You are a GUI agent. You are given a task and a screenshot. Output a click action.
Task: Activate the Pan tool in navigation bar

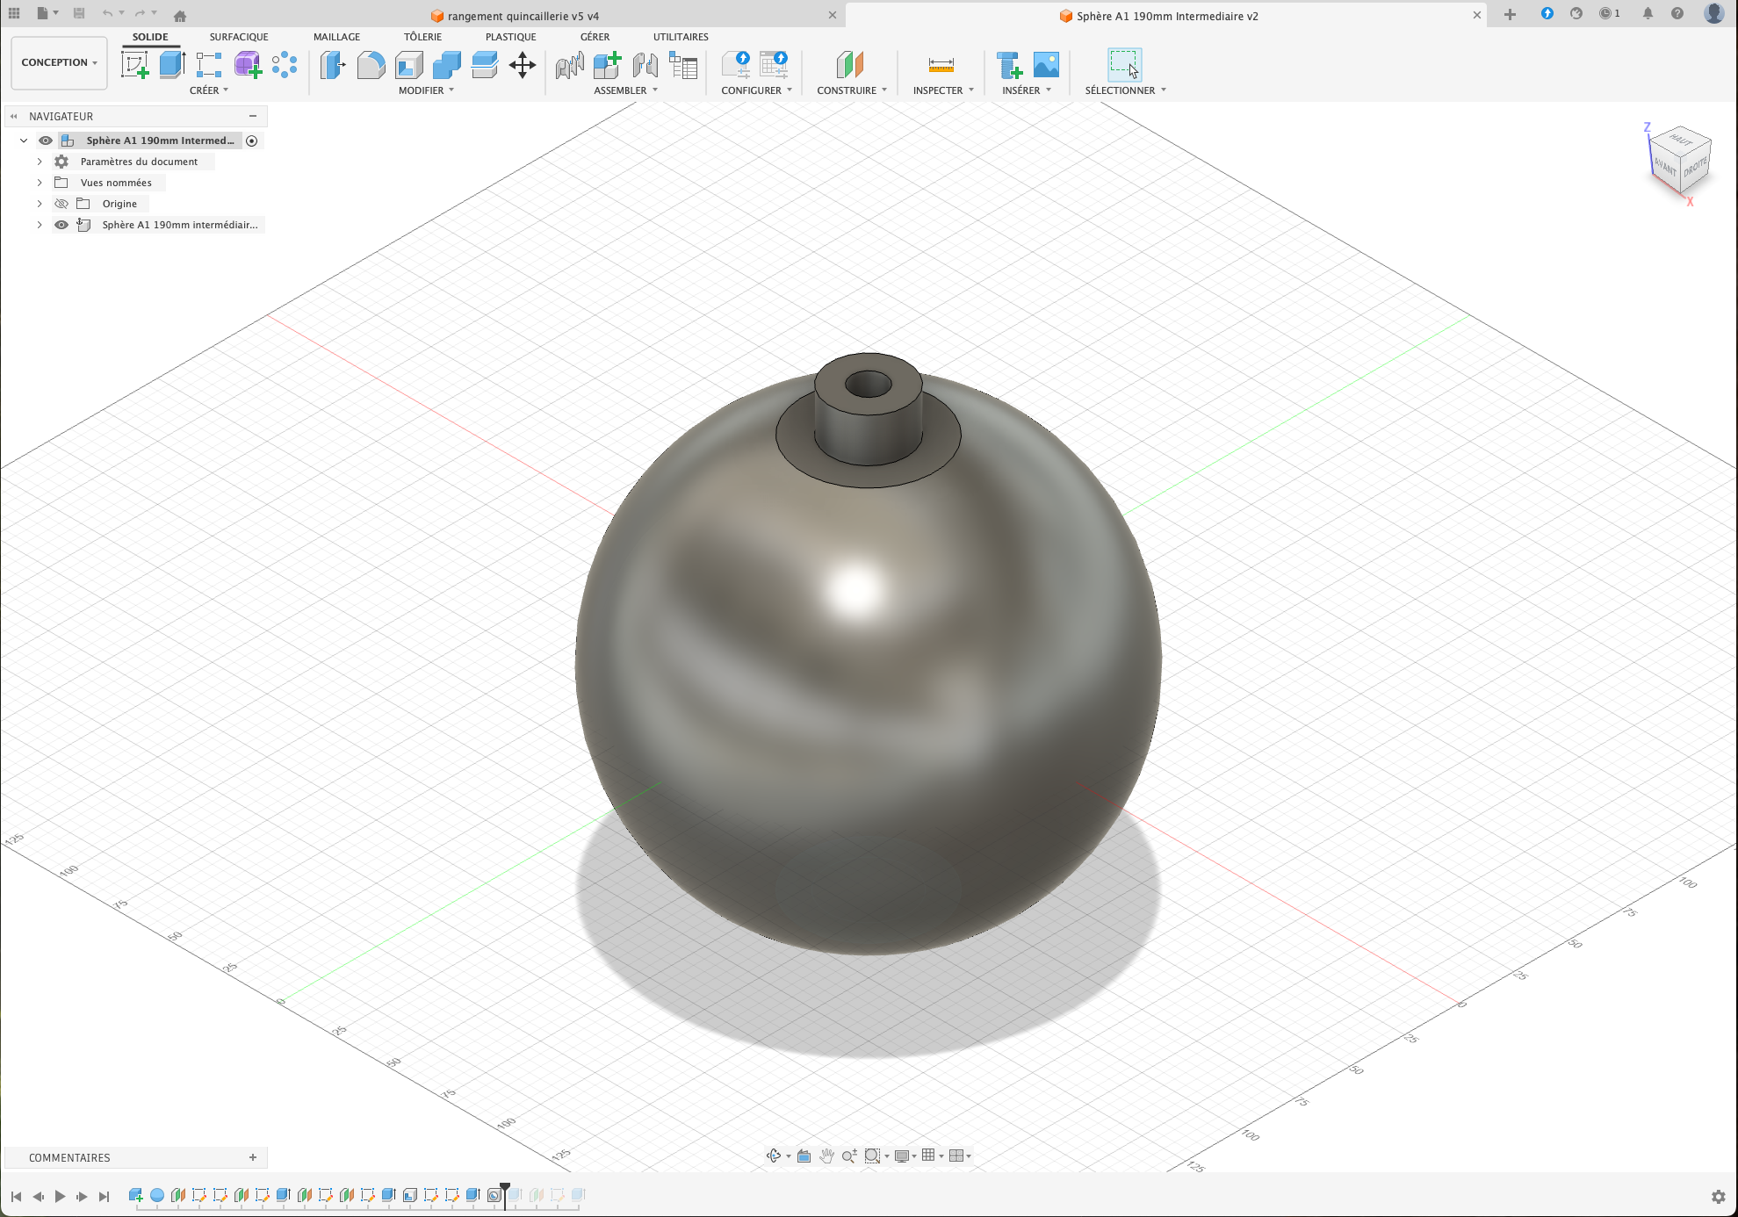(826, 1156)
